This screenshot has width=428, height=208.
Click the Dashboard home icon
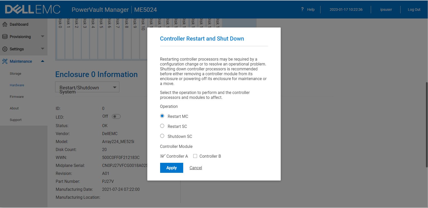[5, 24]
